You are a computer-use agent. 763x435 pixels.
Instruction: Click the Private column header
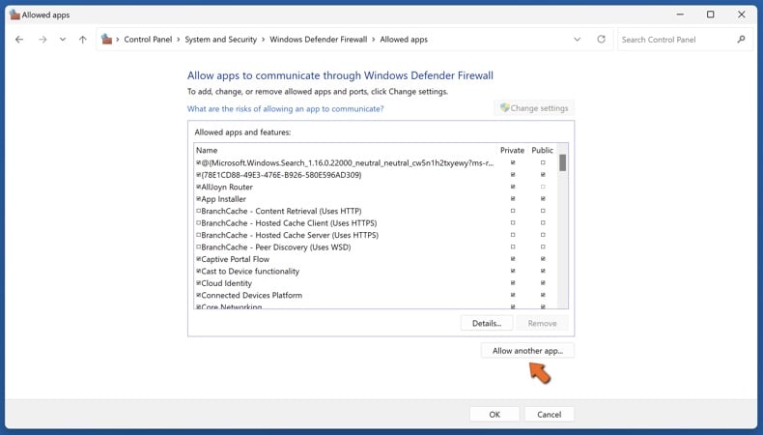[x=512, y=150]
